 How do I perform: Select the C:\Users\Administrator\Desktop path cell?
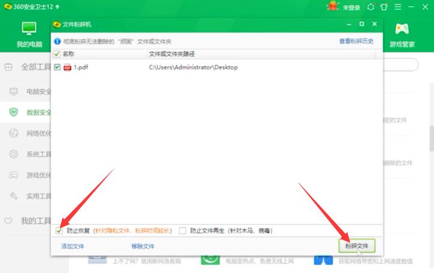[193, 67]
